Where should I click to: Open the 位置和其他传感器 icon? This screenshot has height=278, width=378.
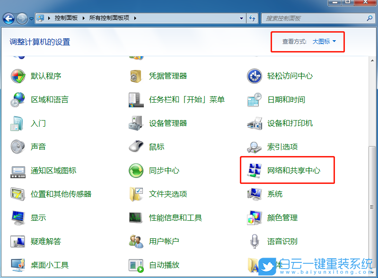tap(18, 194)
